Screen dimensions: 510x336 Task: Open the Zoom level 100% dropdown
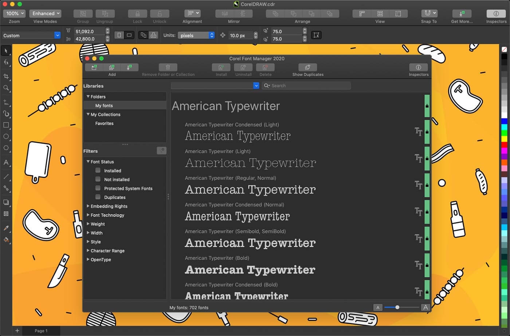pos(15,13)
